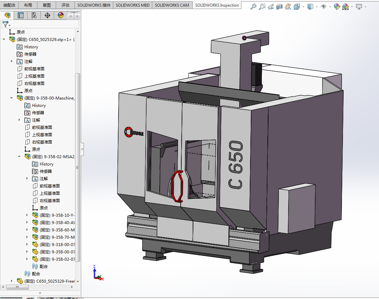The width and height of the screenshot is (379, 299).
Task: Click the feature tree panel collapse handle
Action: click(82, 149)
